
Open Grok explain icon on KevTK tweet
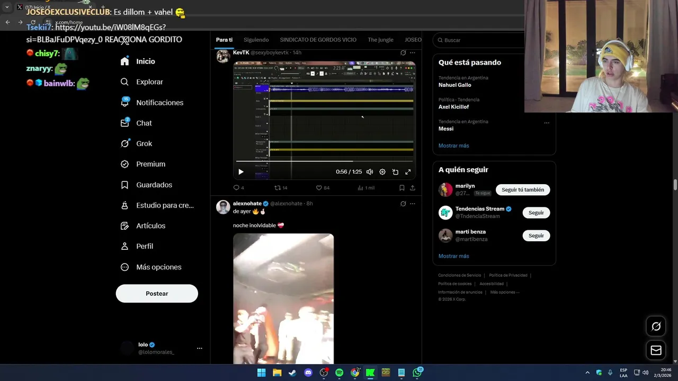(403, 53)
